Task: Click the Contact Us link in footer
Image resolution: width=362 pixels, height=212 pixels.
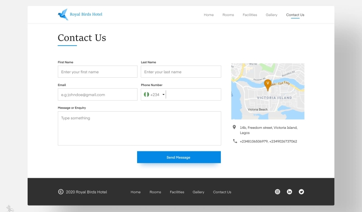Action: click(222, 192)
